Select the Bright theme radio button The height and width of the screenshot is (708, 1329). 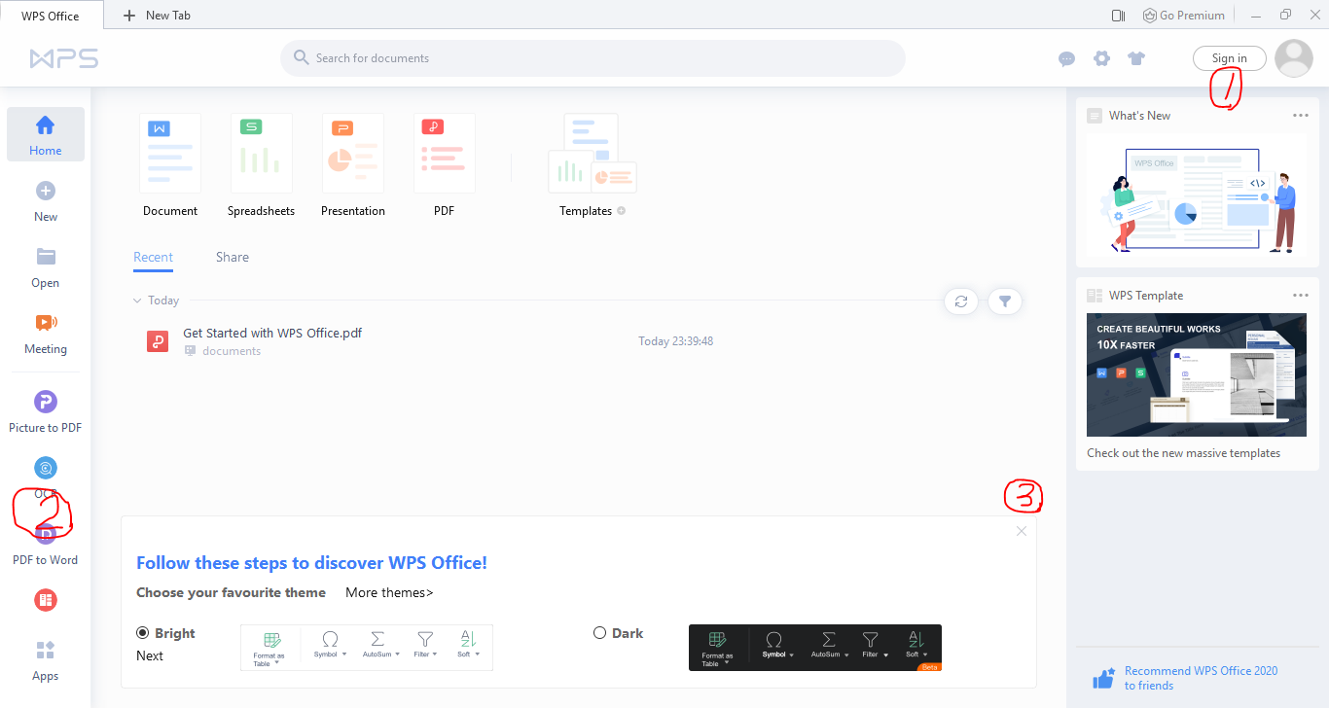143,633
